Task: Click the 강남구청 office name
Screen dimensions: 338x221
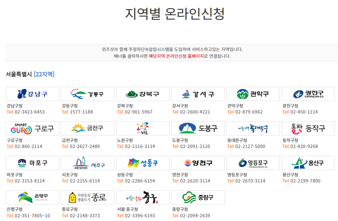Action: point(15,106)
